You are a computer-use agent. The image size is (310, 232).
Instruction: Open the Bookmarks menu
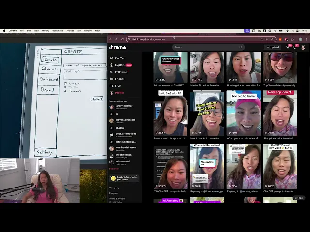pyautogui.click(x=58, y=31)
